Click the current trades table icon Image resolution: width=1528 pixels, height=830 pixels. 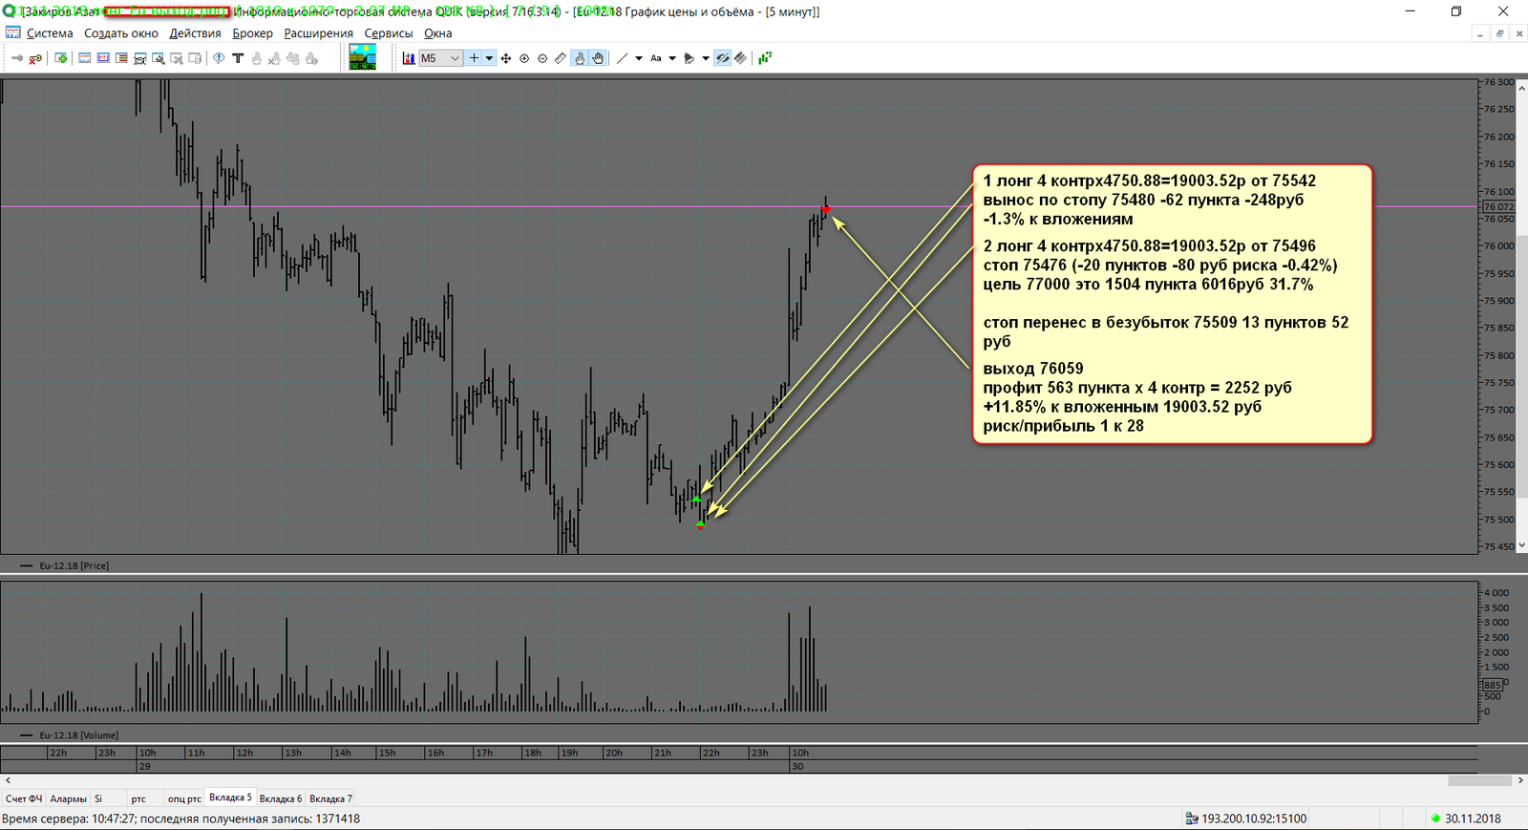103,58
